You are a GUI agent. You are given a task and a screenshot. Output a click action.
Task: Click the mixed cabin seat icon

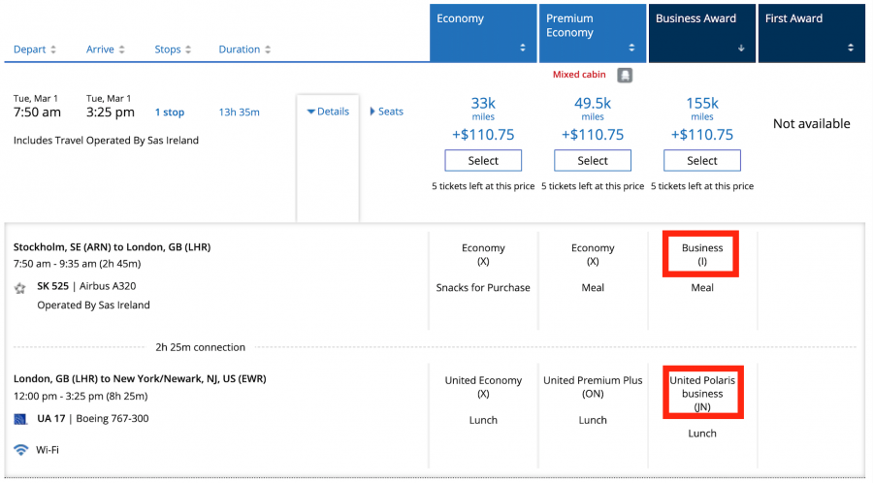[x=626, y=75]
